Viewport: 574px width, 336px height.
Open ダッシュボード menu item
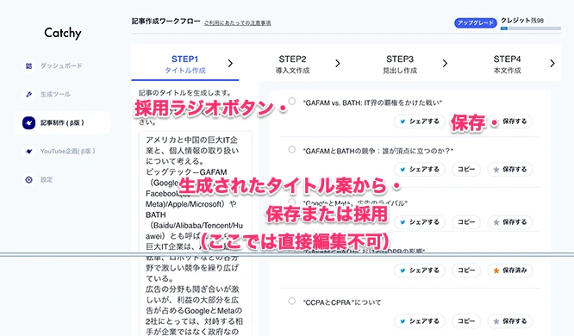[61, 65]
